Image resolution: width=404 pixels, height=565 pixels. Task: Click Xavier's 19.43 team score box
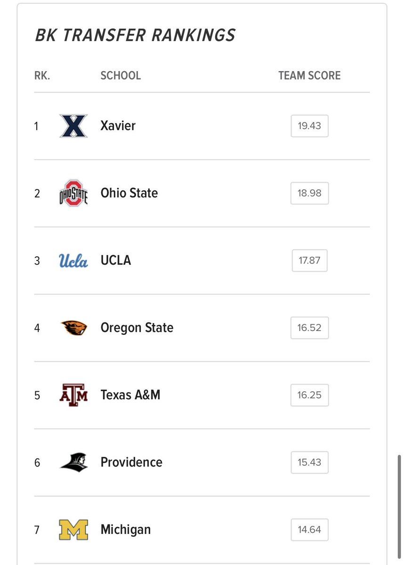coord(309,126)
